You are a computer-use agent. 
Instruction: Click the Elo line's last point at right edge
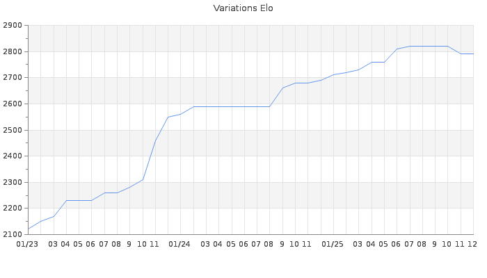pos(473,54)
